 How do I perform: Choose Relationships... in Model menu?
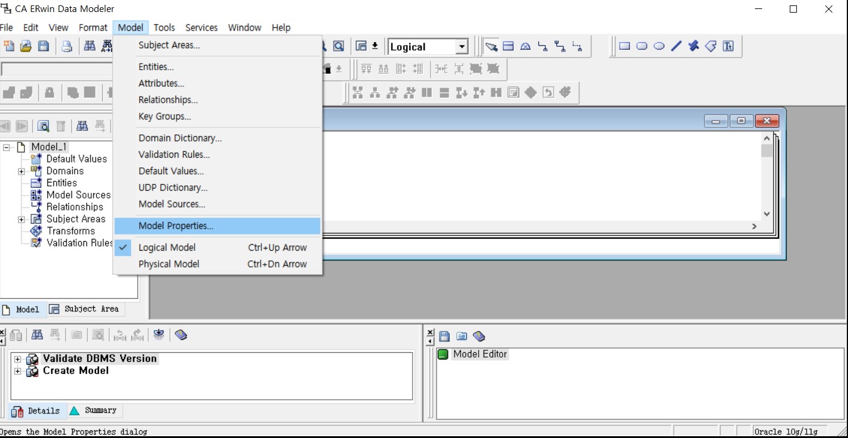(x=217, y=100)
